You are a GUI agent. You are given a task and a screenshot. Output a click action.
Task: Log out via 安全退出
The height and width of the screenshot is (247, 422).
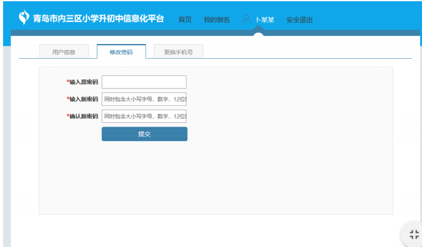click(x=300, y=20)
